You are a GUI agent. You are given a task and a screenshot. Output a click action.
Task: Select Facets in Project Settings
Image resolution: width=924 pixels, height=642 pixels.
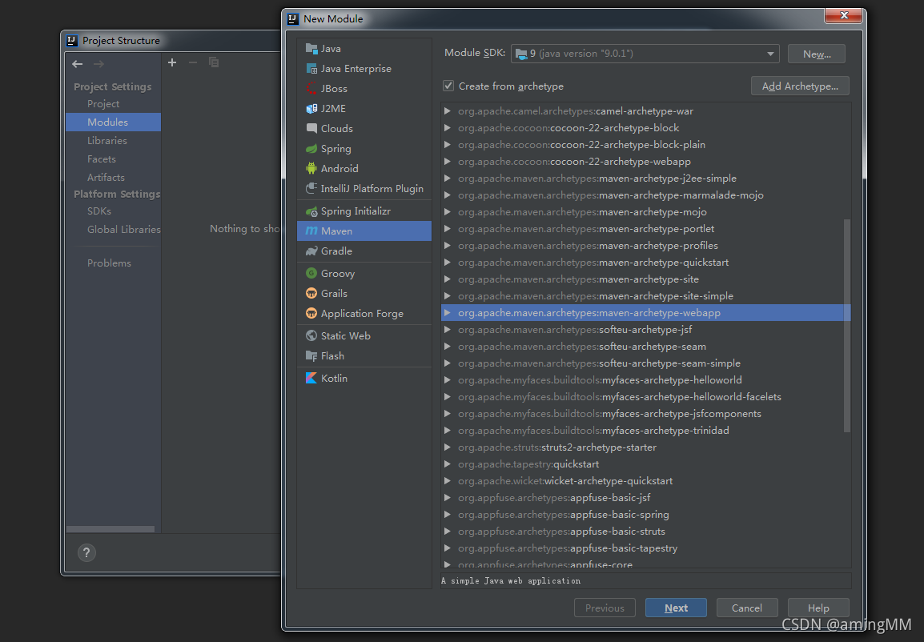(x=113, y=159)
